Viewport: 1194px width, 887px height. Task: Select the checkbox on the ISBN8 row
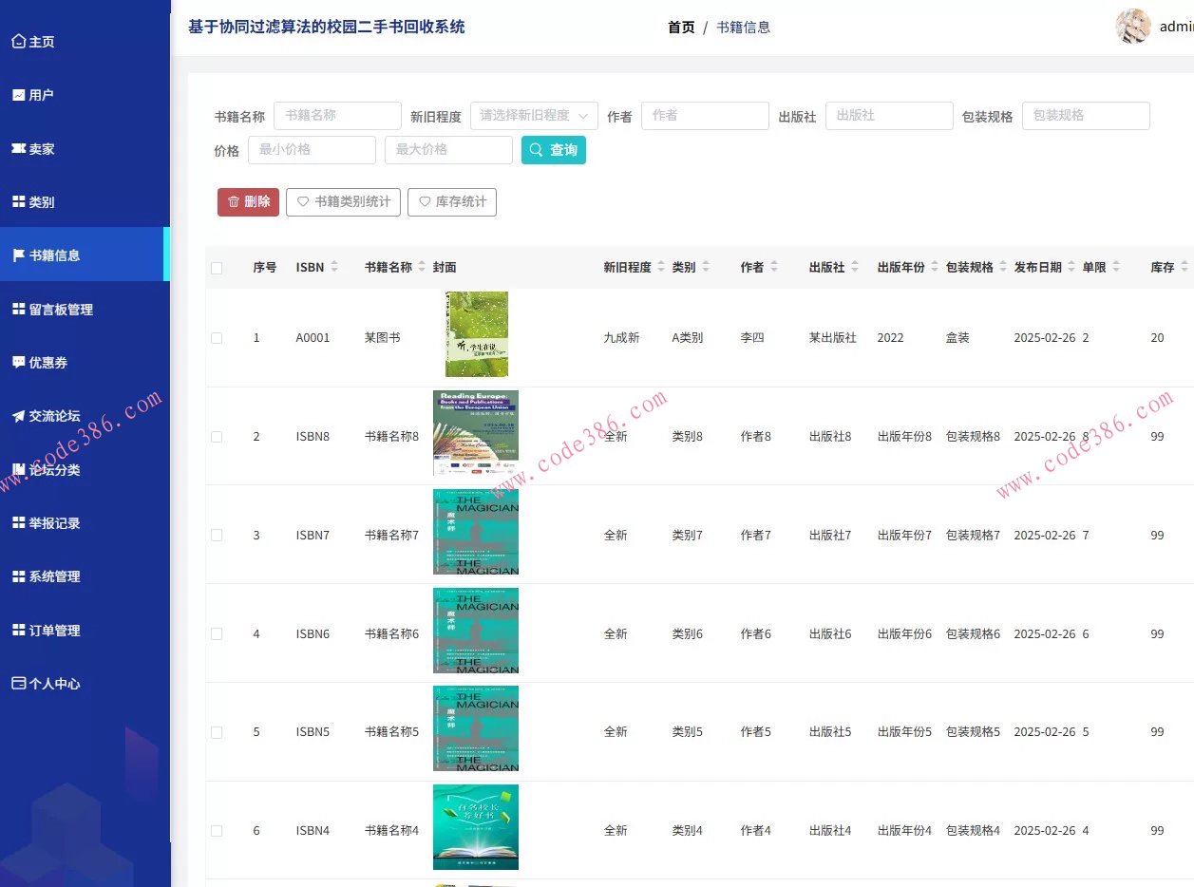tap(216, 436)
